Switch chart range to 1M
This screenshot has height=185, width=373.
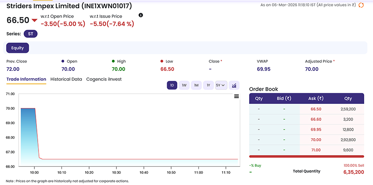click(x=196, y=85)
